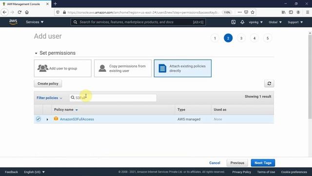
Task: Open the Firefox account icon
Action: pyautogui.click(x=298, y=12)
